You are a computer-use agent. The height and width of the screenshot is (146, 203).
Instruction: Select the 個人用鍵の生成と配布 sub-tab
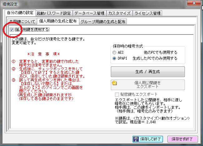coord(58,21)
